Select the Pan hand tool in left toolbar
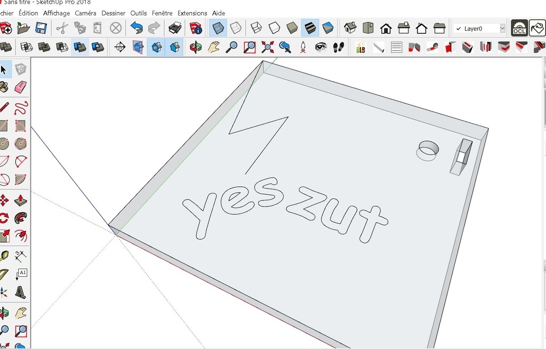The image size is (546, 349). click(21, 313)
